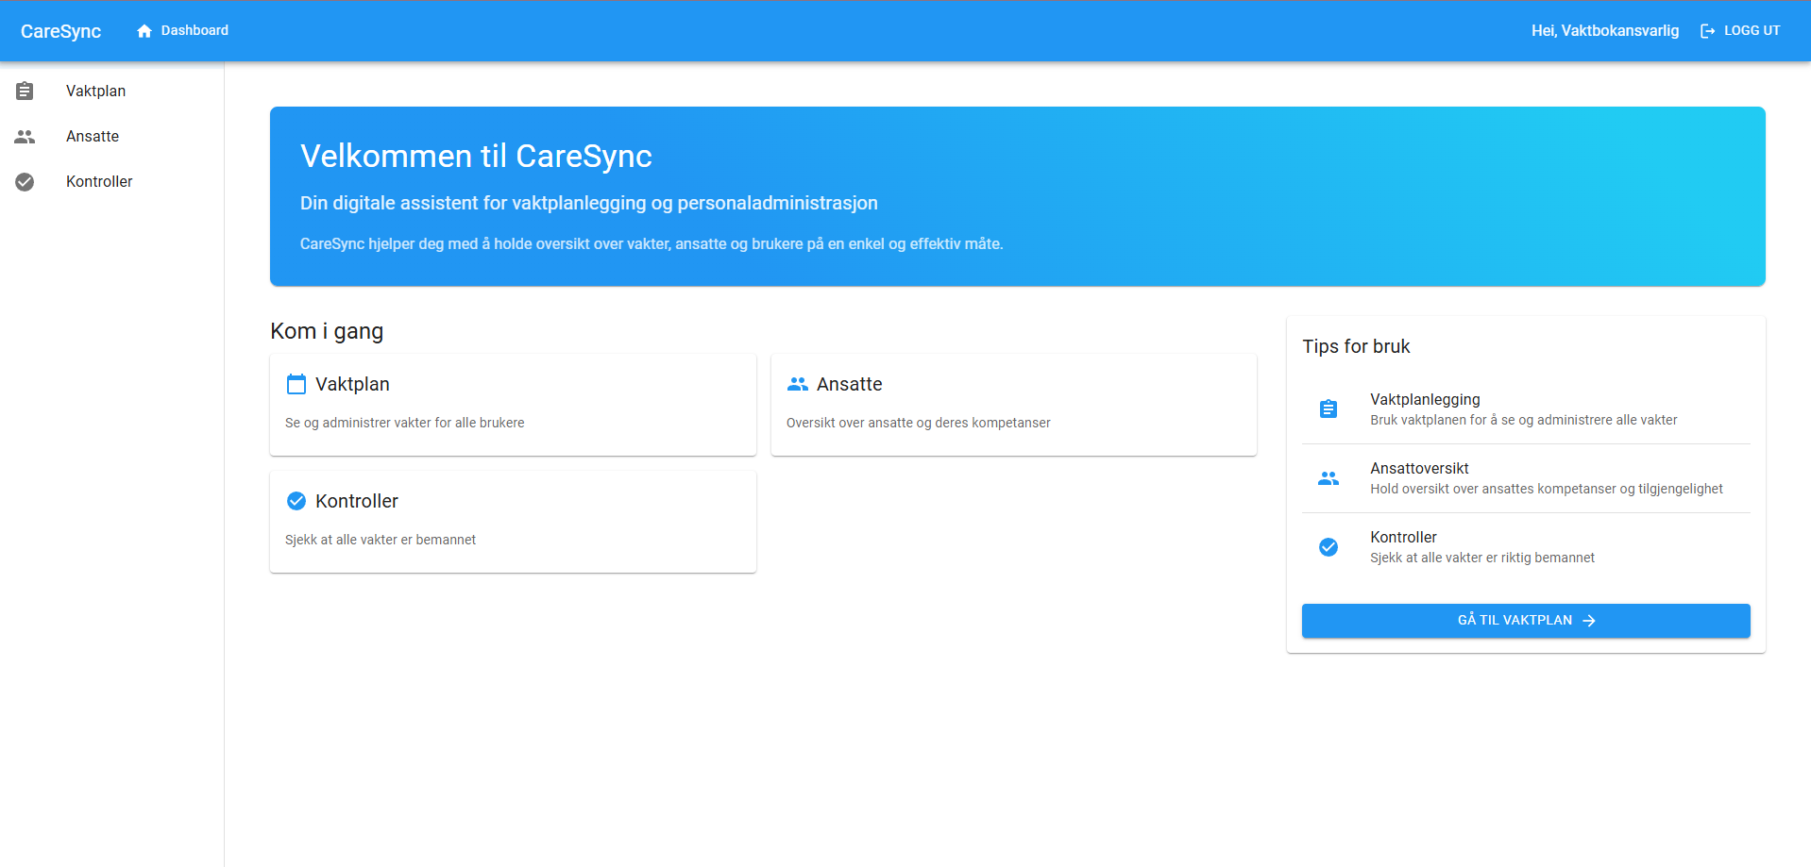
Task: Select the Ansatte people icon in the sidebar
Action: pyautogui.click(x=25, y=136)
